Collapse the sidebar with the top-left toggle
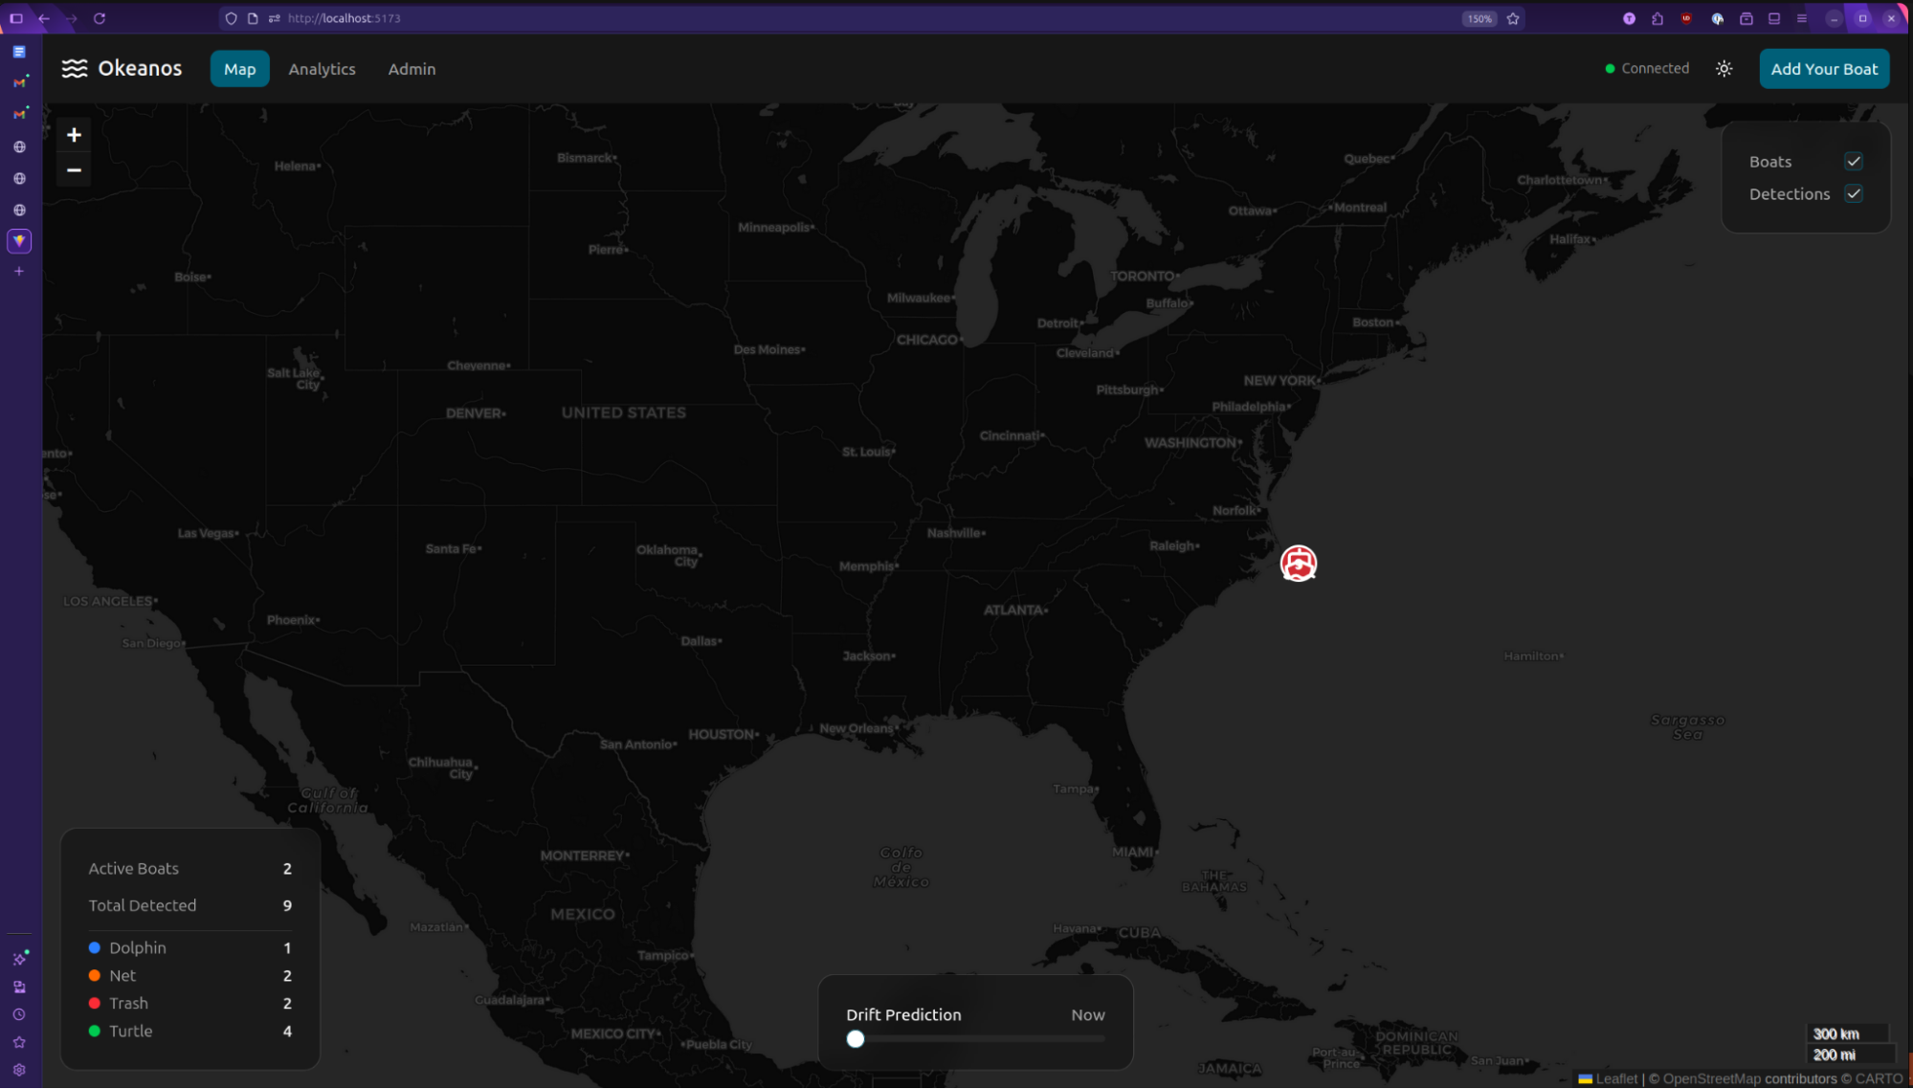The width and height of the screenshot is (1913, 1089). [x=15, y=18]
